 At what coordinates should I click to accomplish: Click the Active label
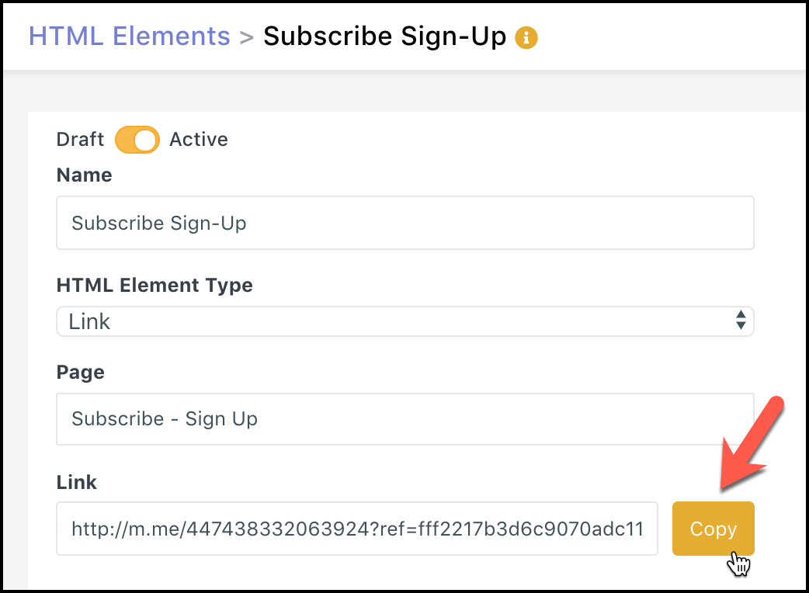[x=199, y=139]
